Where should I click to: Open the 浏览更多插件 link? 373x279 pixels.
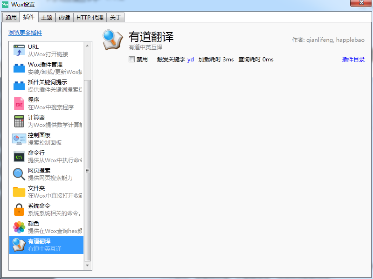[25, 33]
